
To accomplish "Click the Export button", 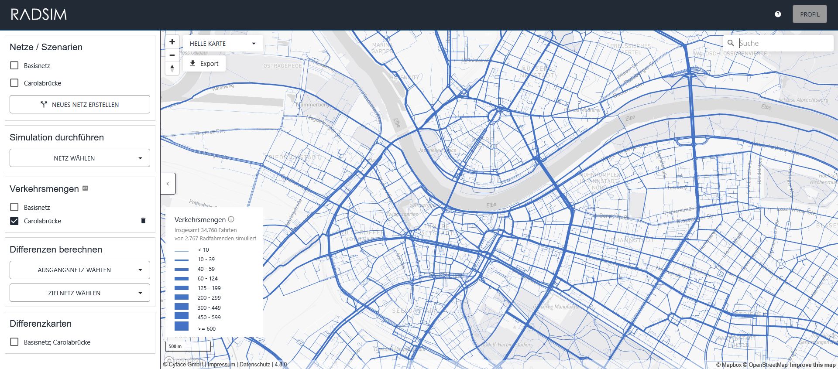I will pyautogui.click(x=204, y=64).
